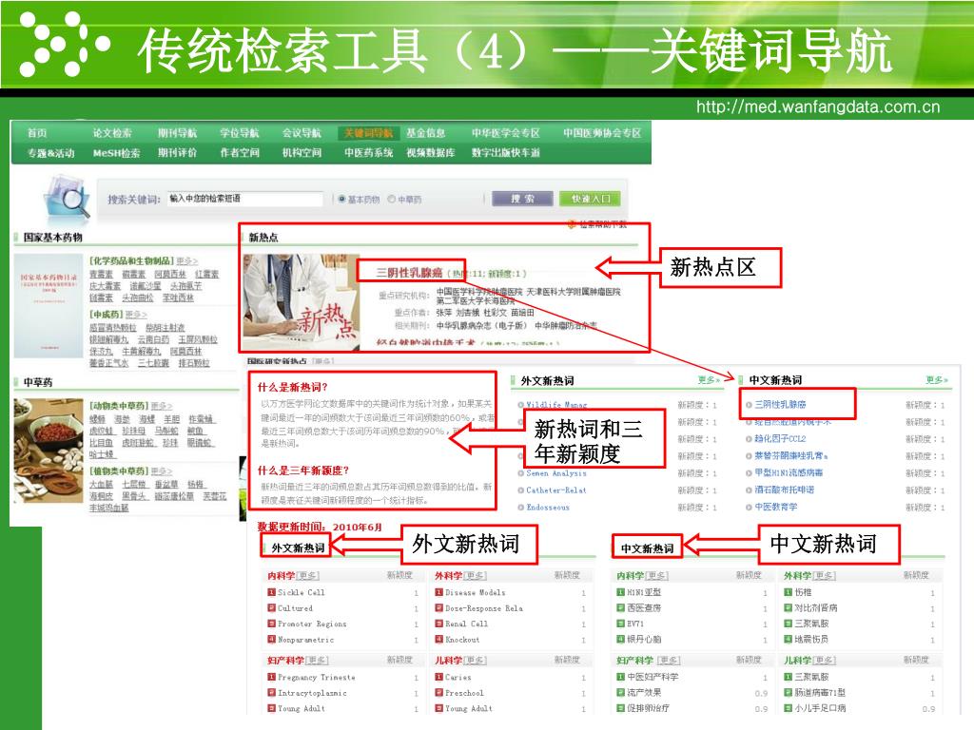Open the 首页 navigation item
This screenshot has height=730, width=974.
tap(37, 133)
